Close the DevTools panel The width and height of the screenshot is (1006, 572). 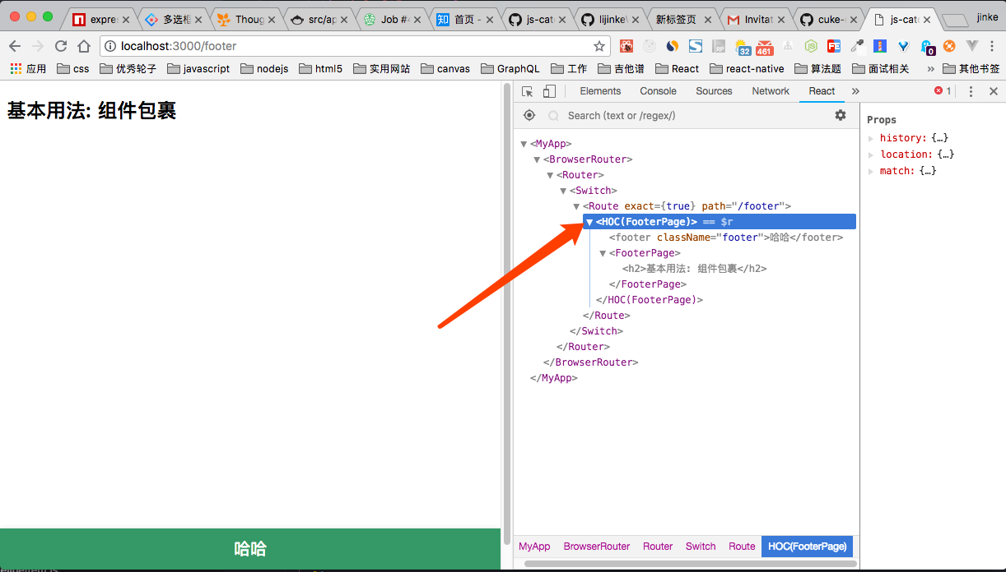[x=994, y=91]
